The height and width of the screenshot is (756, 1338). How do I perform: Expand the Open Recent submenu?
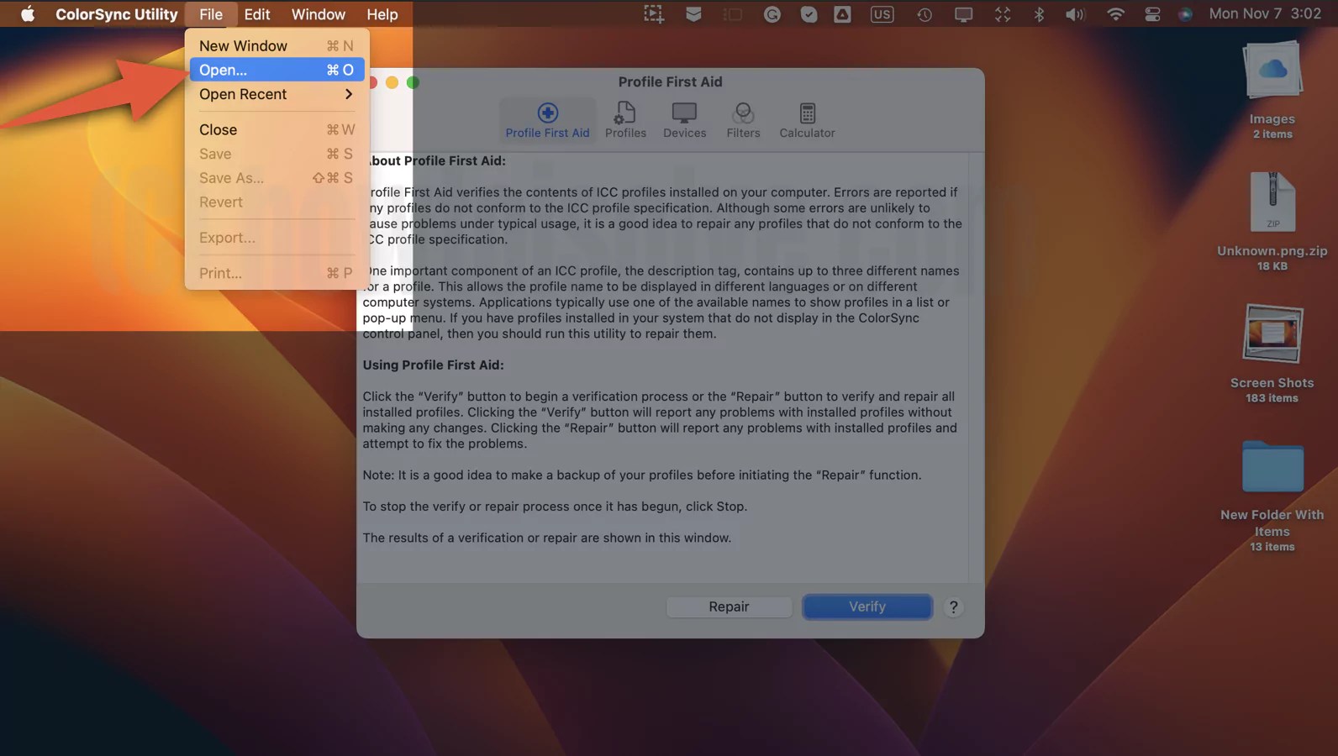[277, 94]
